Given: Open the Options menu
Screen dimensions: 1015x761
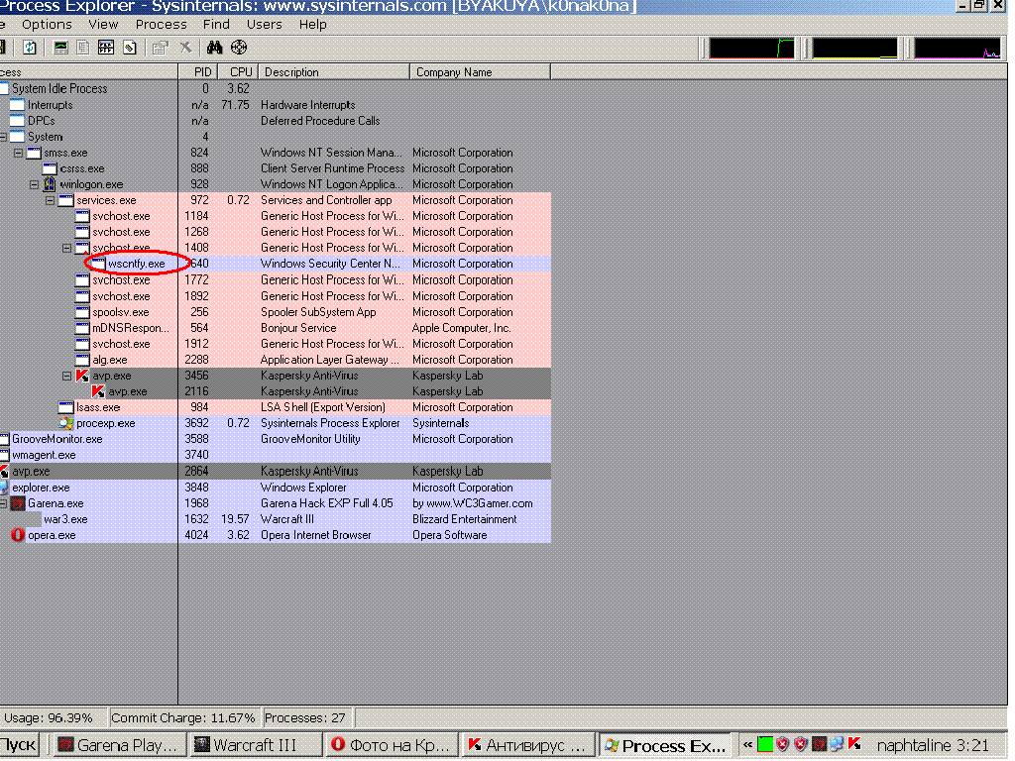Looking at the screenshot, I should pos(47,24).
